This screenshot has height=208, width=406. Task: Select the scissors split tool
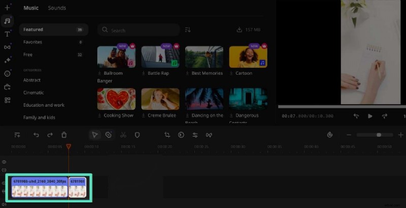(123, 135)
